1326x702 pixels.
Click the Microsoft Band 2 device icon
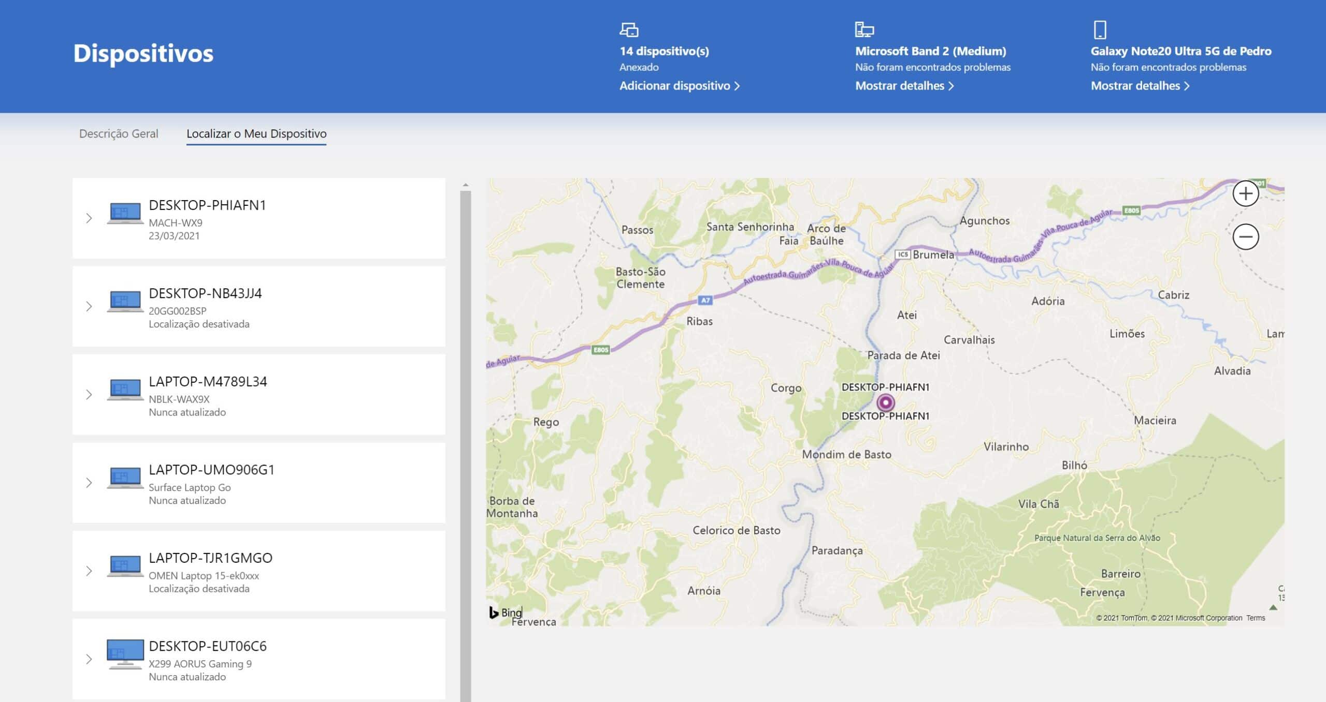(864, 29)
